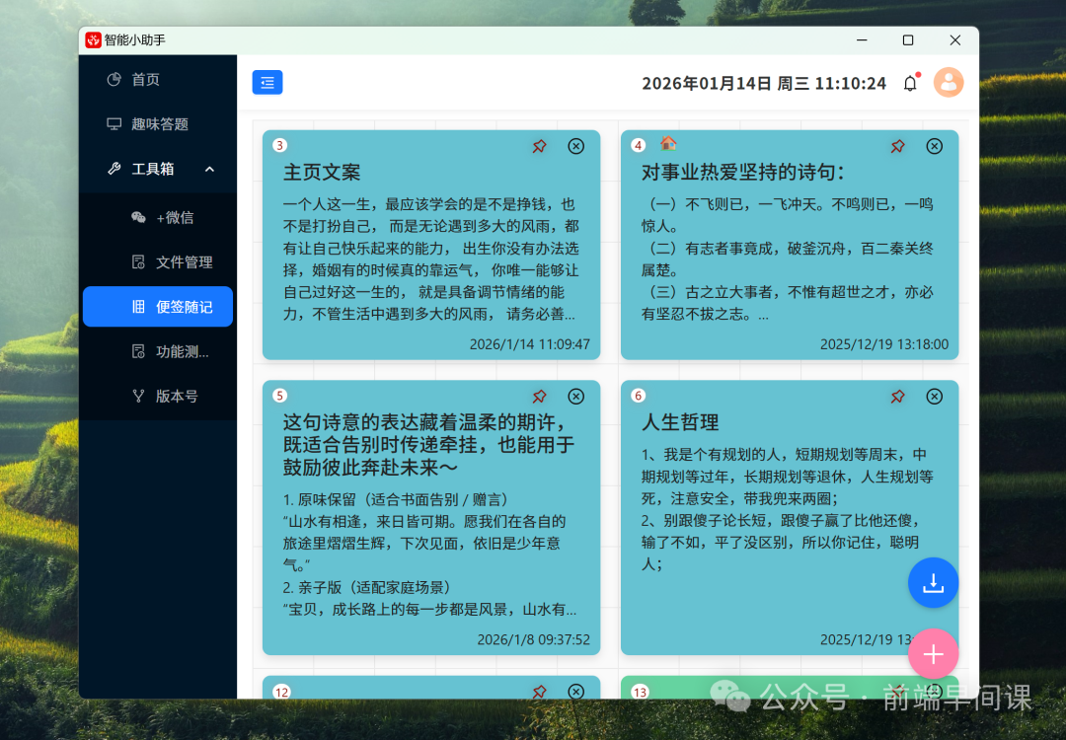Pin the 主页文案 note

coord(539,146)
